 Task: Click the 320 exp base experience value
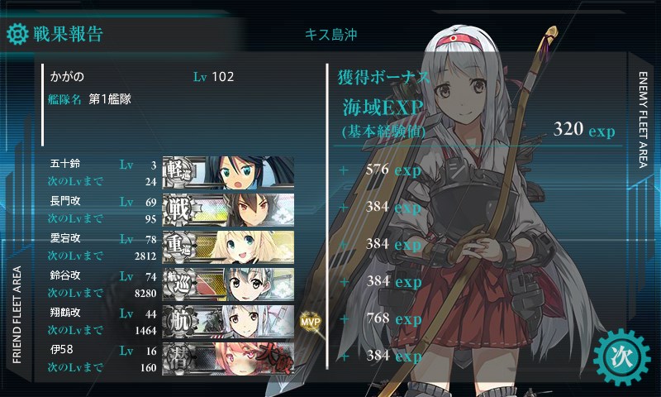point(584,129)
